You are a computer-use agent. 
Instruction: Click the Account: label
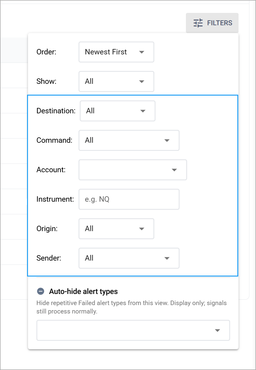pyautogui.click(x=51, y=170)
